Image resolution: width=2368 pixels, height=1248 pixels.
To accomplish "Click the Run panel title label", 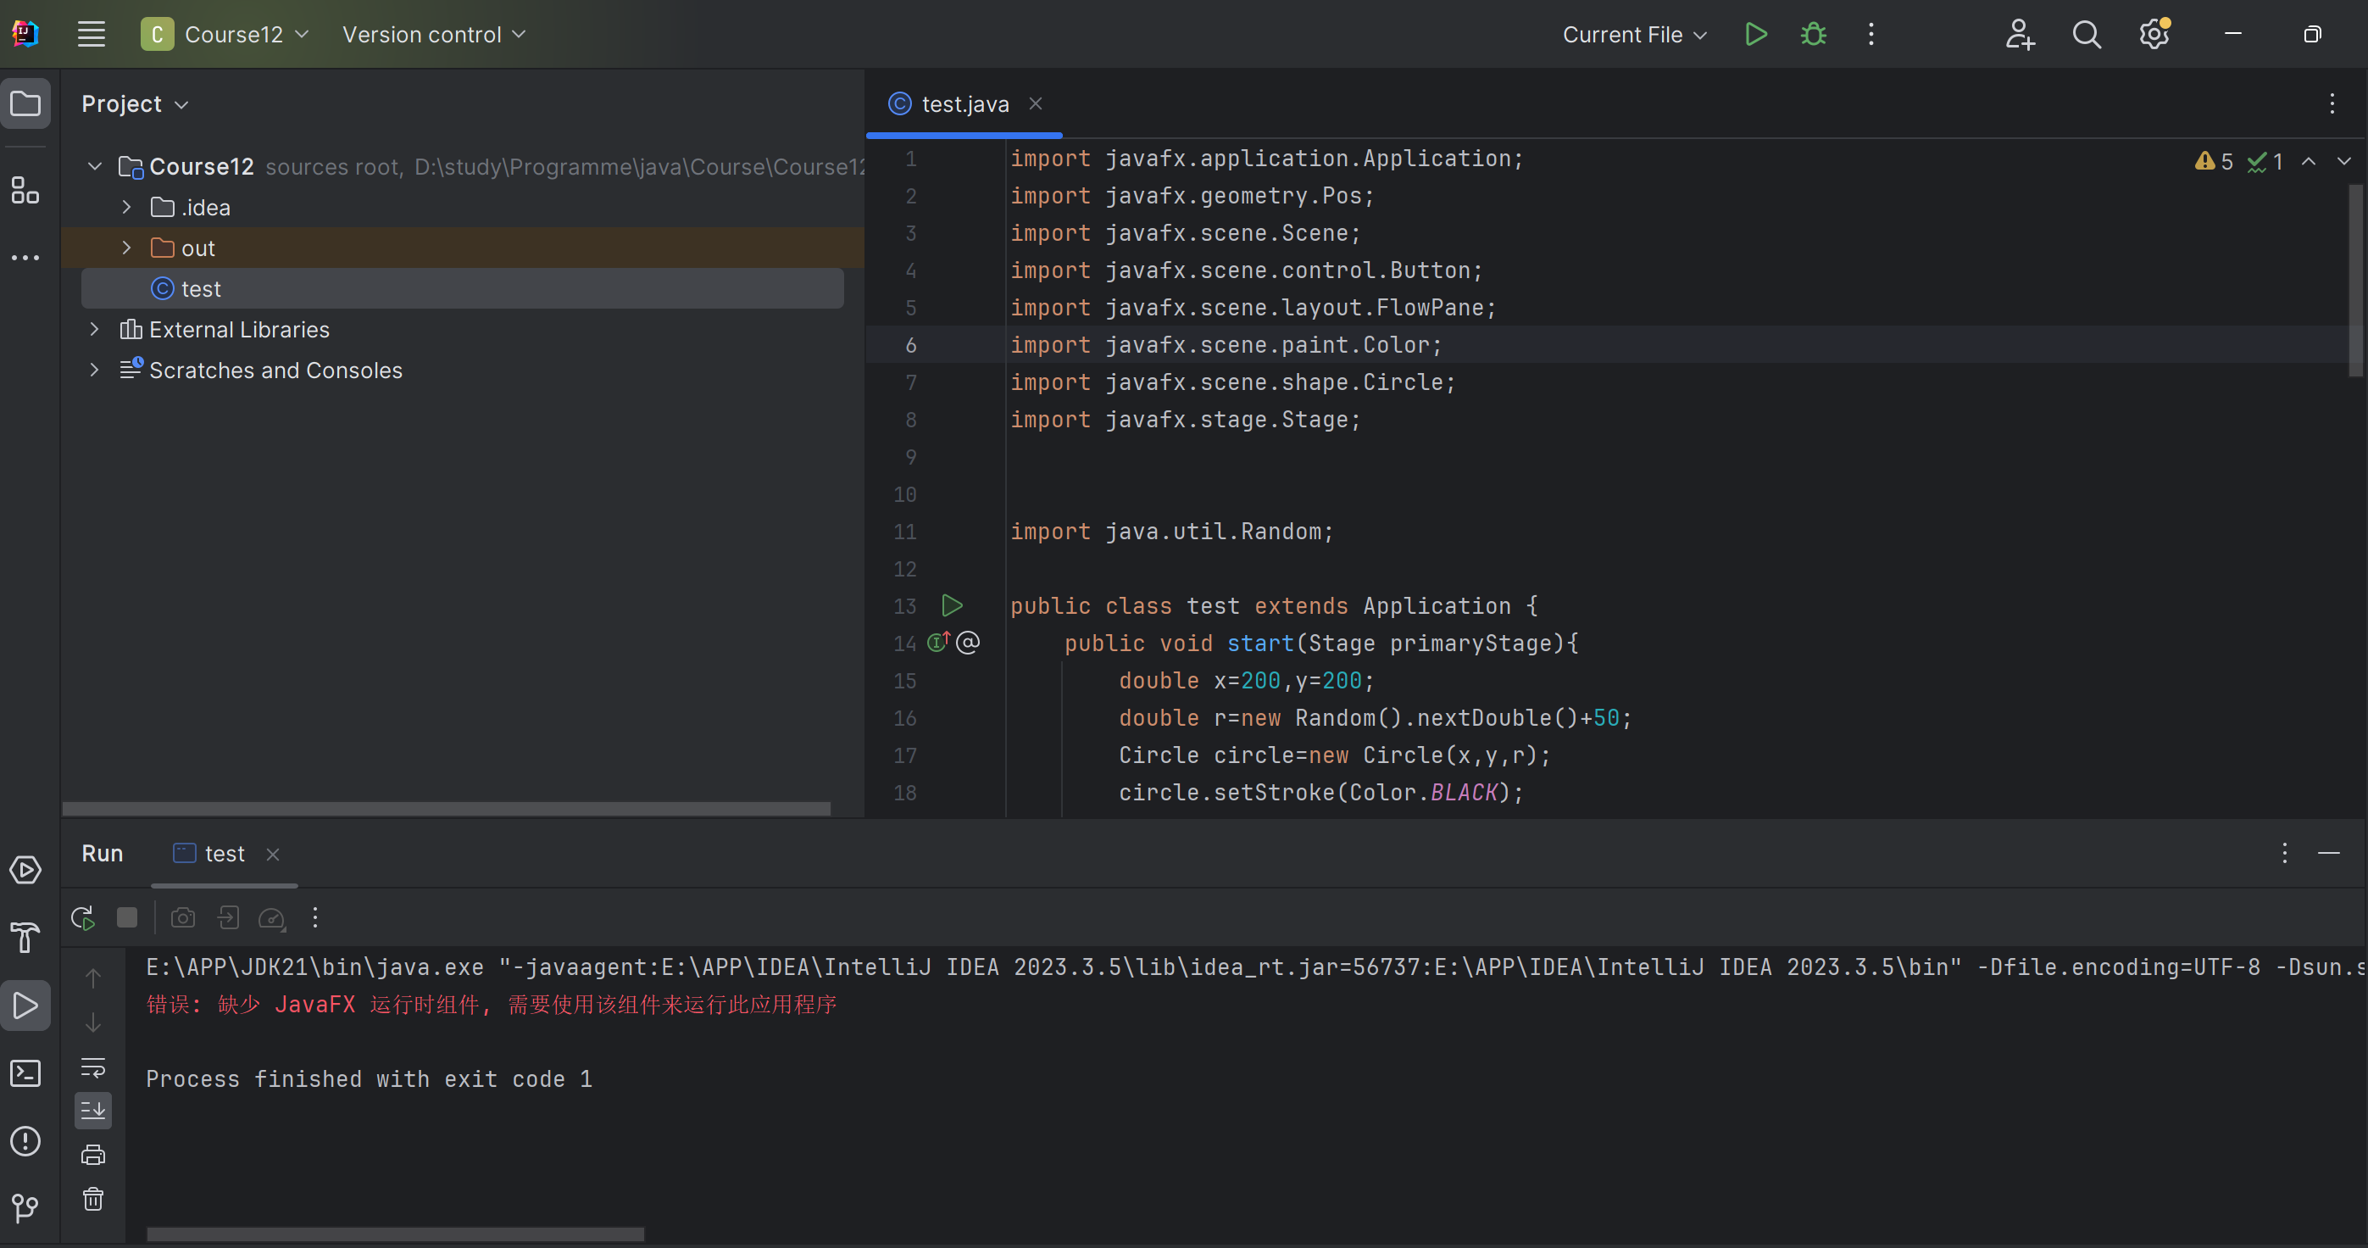I will point(102,854).
